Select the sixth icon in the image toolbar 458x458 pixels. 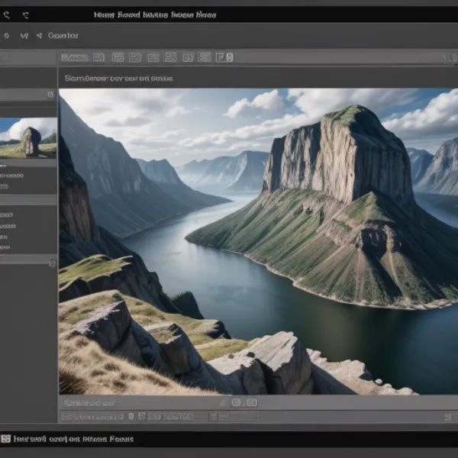pos(188,57)
